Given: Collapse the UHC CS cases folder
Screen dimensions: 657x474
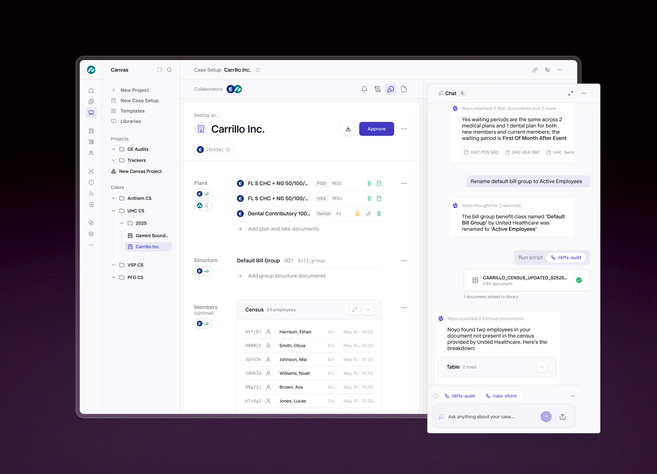Looking at the screenshot, I should [x=114, y=211].
